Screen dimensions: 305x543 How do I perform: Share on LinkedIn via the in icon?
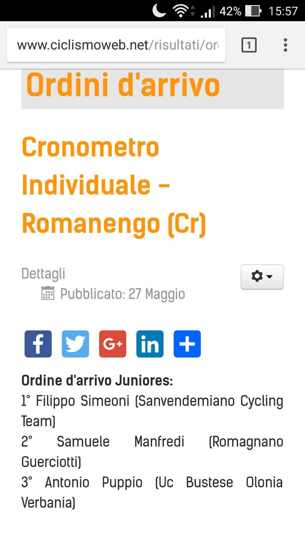[150, 344]
